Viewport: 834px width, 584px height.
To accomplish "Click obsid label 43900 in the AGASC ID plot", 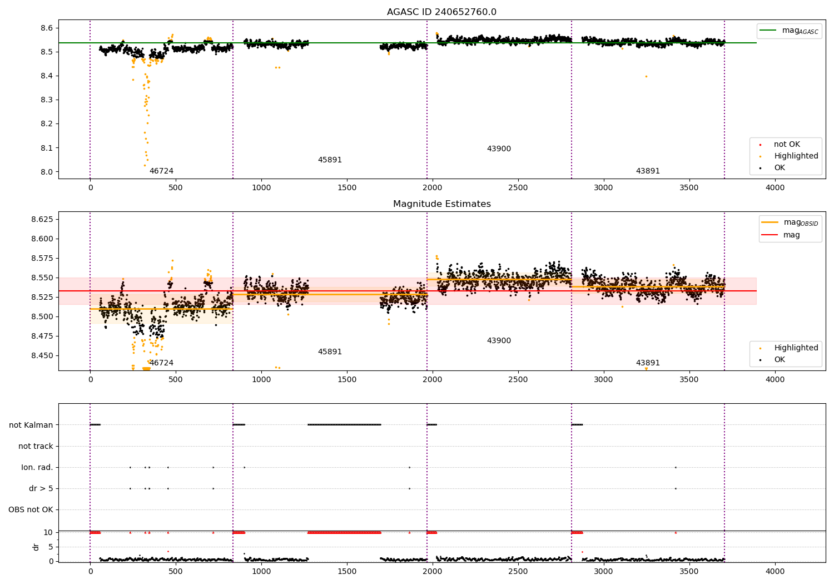I will click(499, 149).
